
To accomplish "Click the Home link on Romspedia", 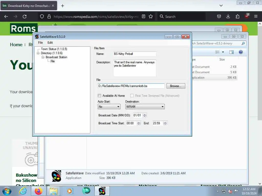I will tap(16, 45).
